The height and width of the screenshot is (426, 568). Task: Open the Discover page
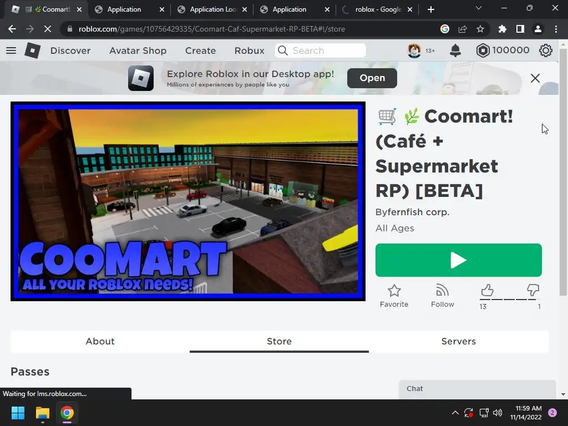pos(70,50)
